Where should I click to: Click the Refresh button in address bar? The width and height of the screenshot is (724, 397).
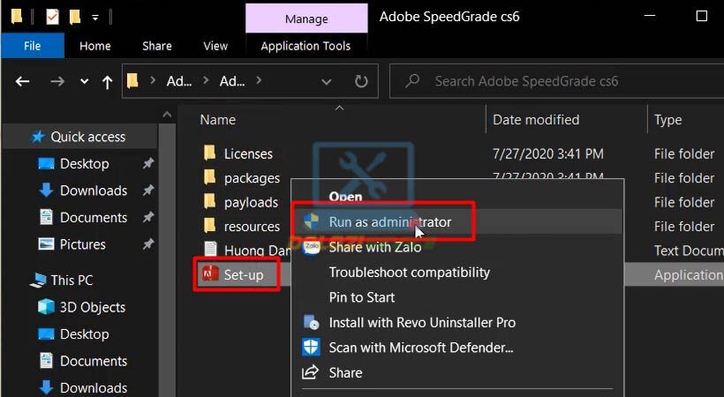tap(360, 81)
